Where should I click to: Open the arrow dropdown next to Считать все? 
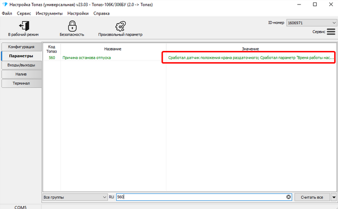point(334,197)
